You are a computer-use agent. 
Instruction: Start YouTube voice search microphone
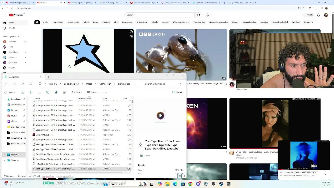(207, 15)
